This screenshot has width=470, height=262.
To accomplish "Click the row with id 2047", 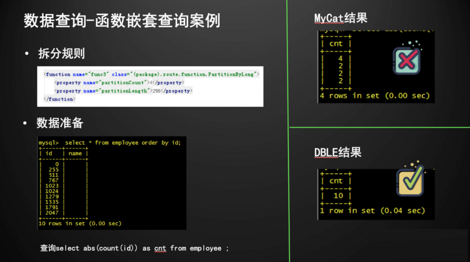I will pyautogui.click(x=50, y=212).
